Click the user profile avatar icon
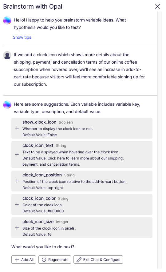 tap(7, 55)
